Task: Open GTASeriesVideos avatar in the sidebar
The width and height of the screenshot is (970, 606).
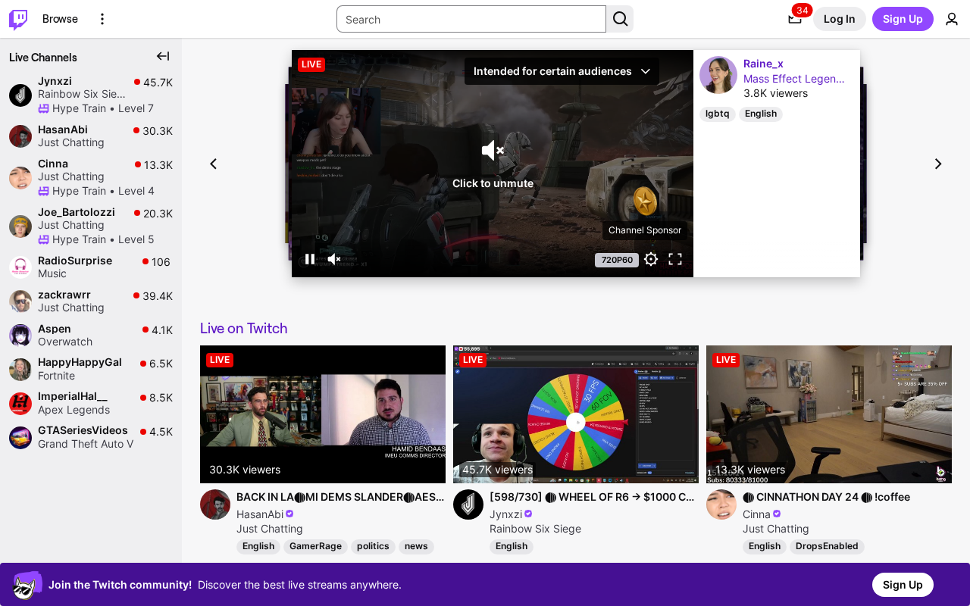Action: point(20,437)
